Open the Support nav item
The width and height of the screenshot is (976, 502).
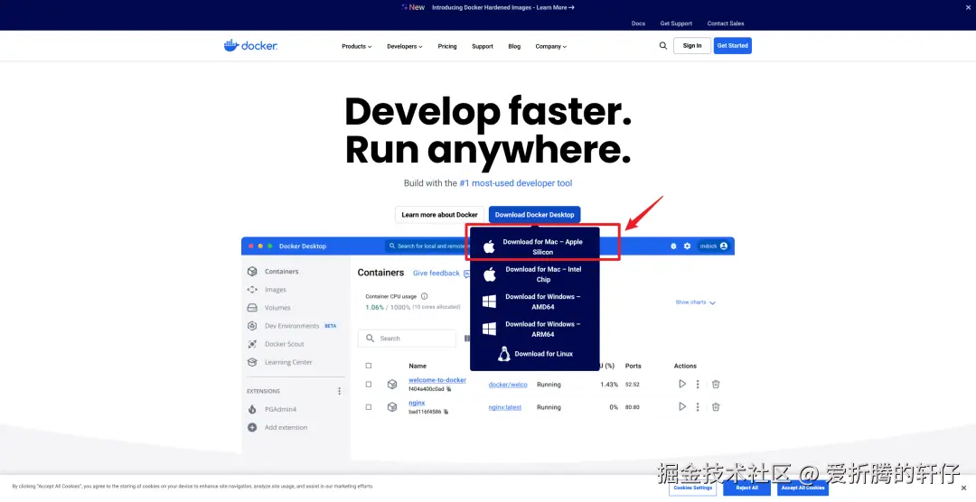click(483, 46)
